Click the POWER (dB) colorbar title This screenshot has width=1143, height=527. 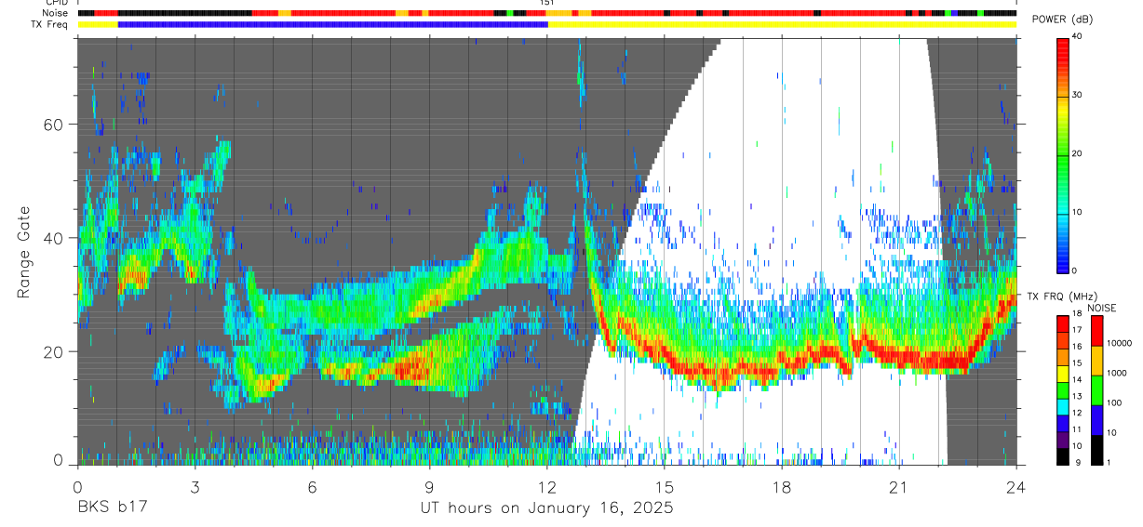point(1063,20)
